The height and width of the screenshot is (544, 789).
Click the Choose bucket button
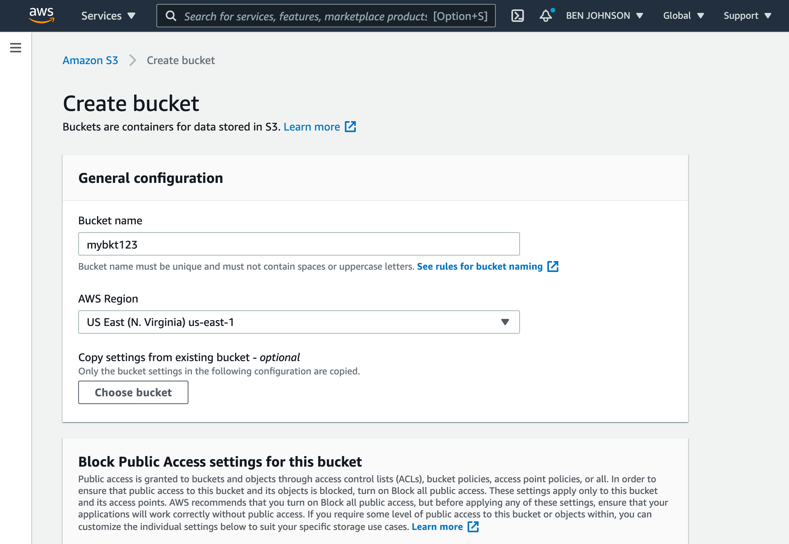click(x=133, y=392)
